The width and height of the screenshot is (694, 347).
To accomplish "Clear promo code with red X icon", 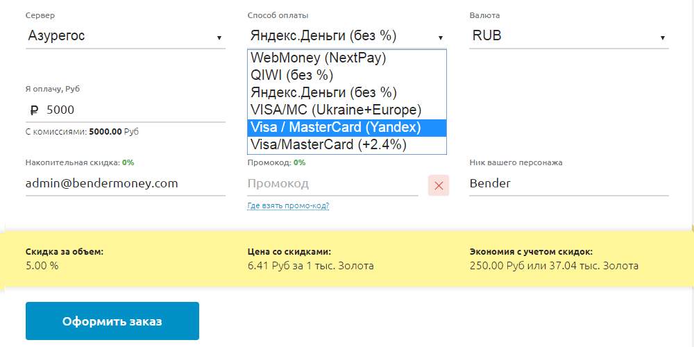I will [439, 185].
